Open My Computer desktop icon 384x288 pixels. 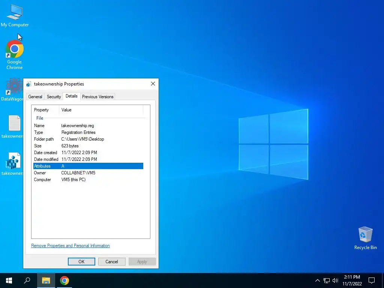coord(15,15)
